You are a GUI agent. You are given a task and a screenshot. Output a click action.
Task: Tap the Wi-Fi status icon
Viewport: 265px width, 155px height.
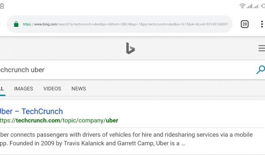(x=242, y=6)
